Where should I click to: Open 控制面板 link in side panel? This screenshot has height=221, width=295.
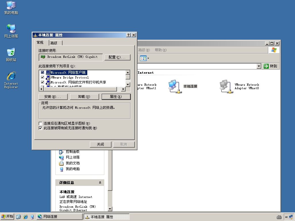click(x=73, y=152)
